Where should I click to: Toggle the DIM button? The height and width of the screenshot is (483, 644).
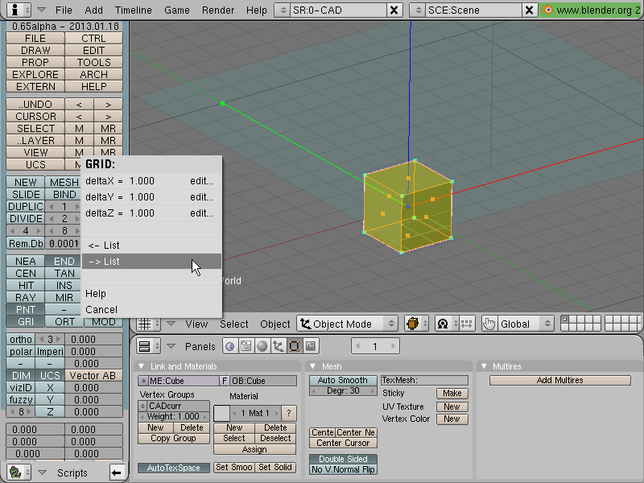21,375
